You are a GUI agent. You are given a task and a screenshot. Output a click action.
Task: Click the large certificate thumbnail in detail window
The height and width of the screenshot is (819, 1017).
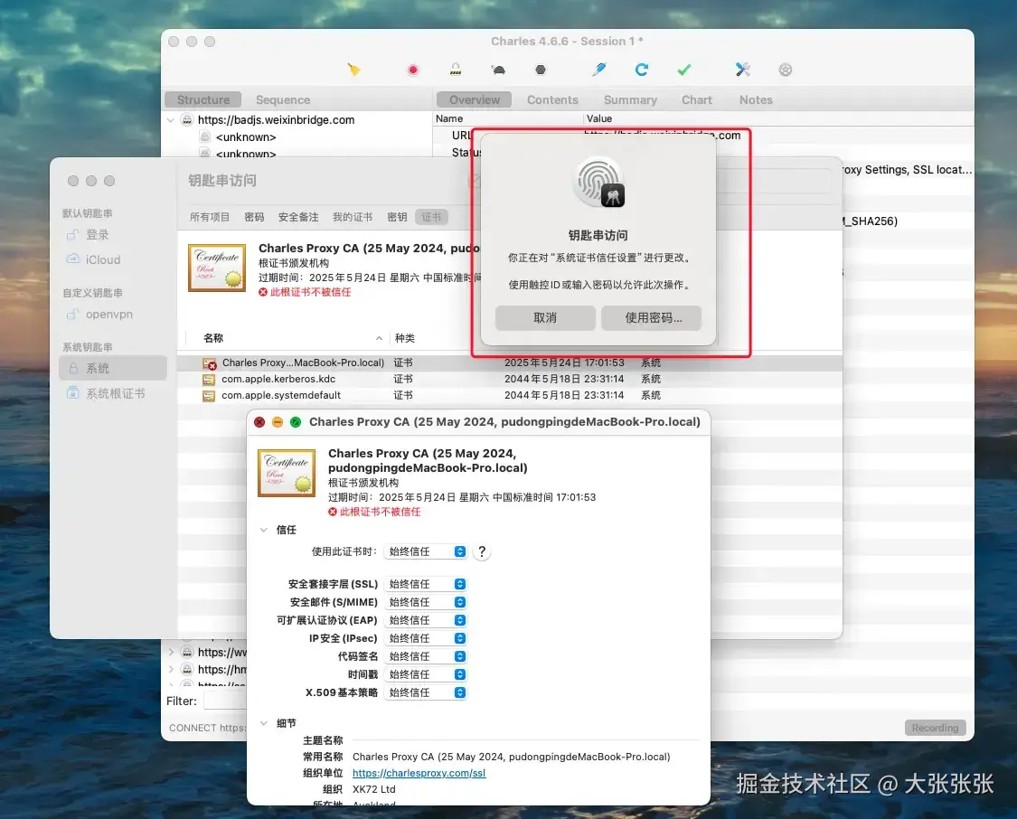(x=287, y=473)
